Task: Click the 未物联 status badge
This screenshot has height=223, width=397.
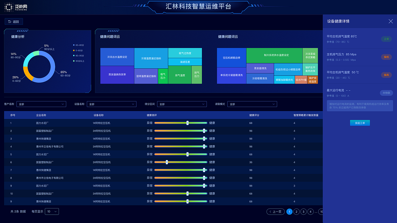Action: (x=386, y=93)
